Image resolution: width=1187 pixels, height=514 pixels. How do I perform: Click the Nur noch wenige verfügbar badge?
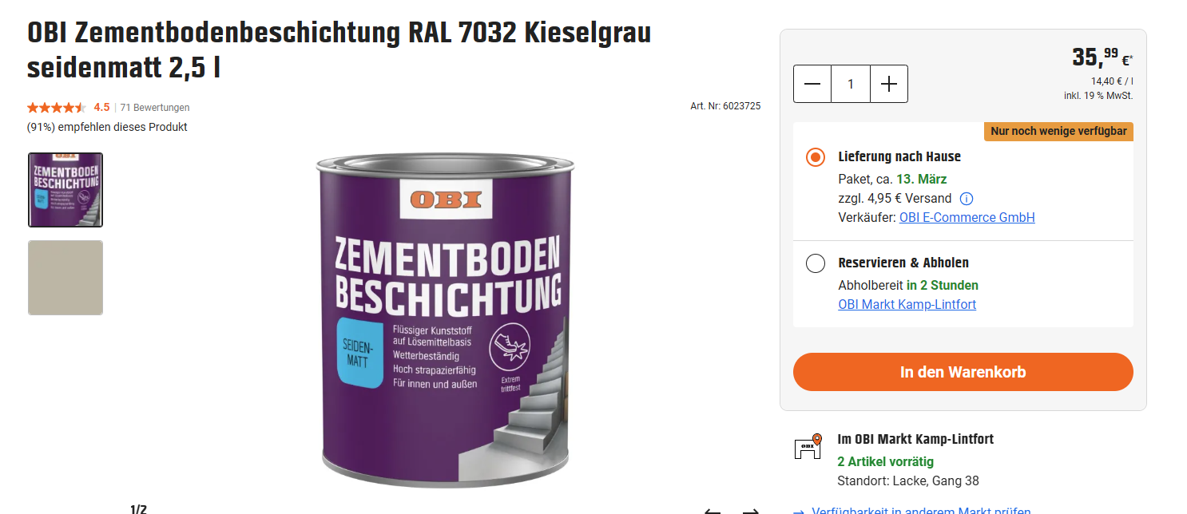click(1058, 132)
